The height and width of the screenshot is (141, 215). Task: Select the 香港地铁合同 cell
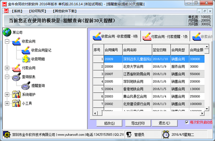pos(137,89)
